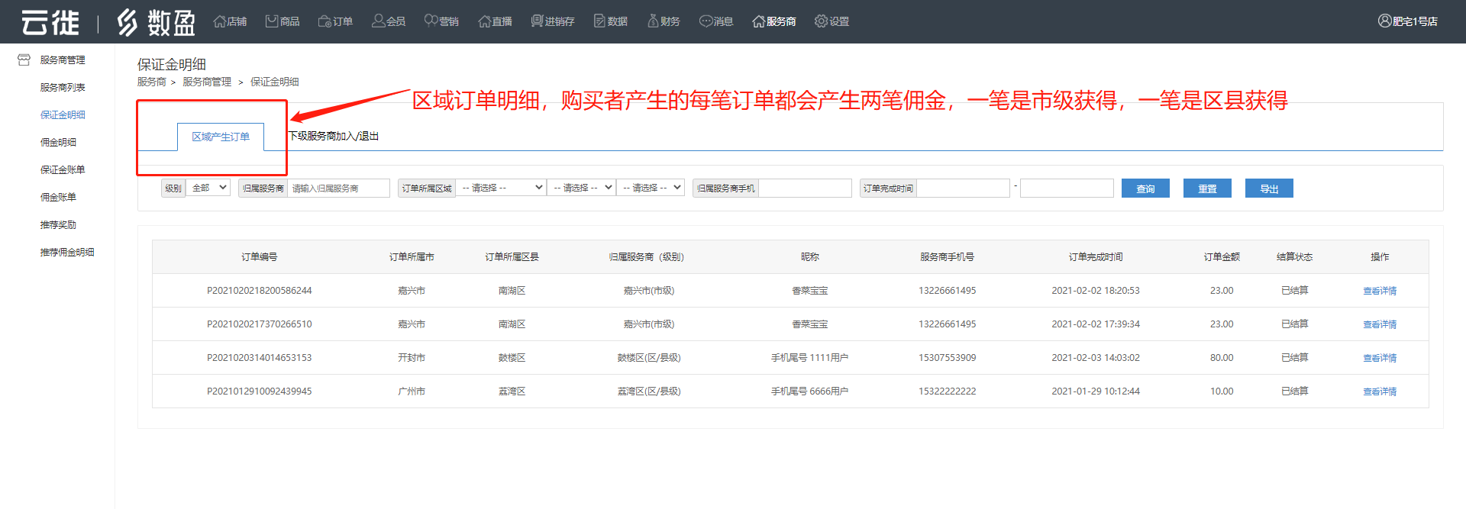Click the 营销 marketing icon
This screenshot has height=509, width=1466.
(431, 21)
